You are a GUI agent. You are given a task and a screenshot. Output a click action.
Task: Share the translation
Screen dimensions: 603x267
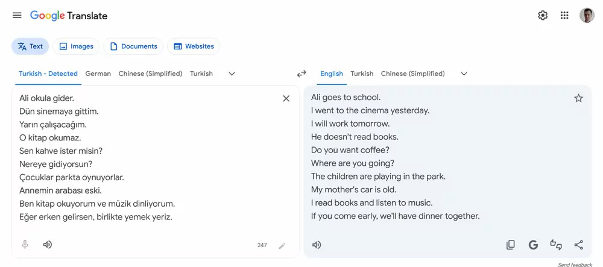tap(578, 245)
